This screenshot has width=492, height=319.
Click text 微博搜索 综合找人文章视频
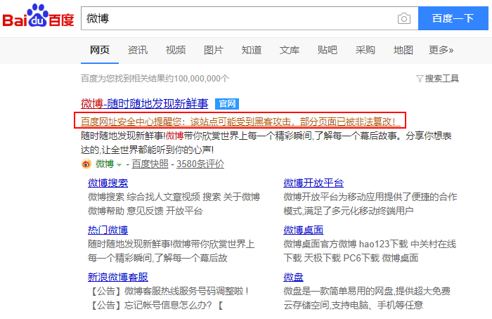144,197
